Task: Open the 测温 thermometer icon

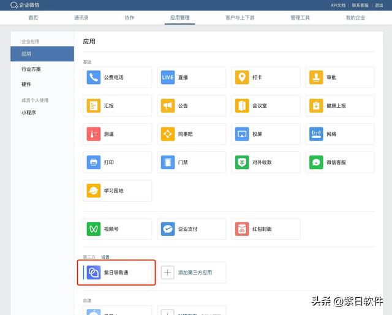Action: 94,134
